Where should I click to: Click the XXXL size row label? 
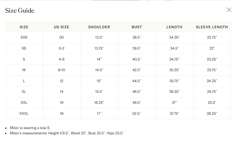click(x=24, y=113)
